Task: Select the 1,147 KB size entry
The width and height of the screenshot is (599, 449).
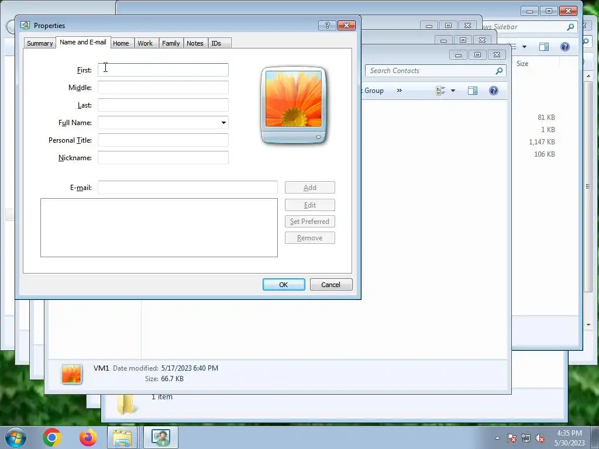Action: coord(542,141)
